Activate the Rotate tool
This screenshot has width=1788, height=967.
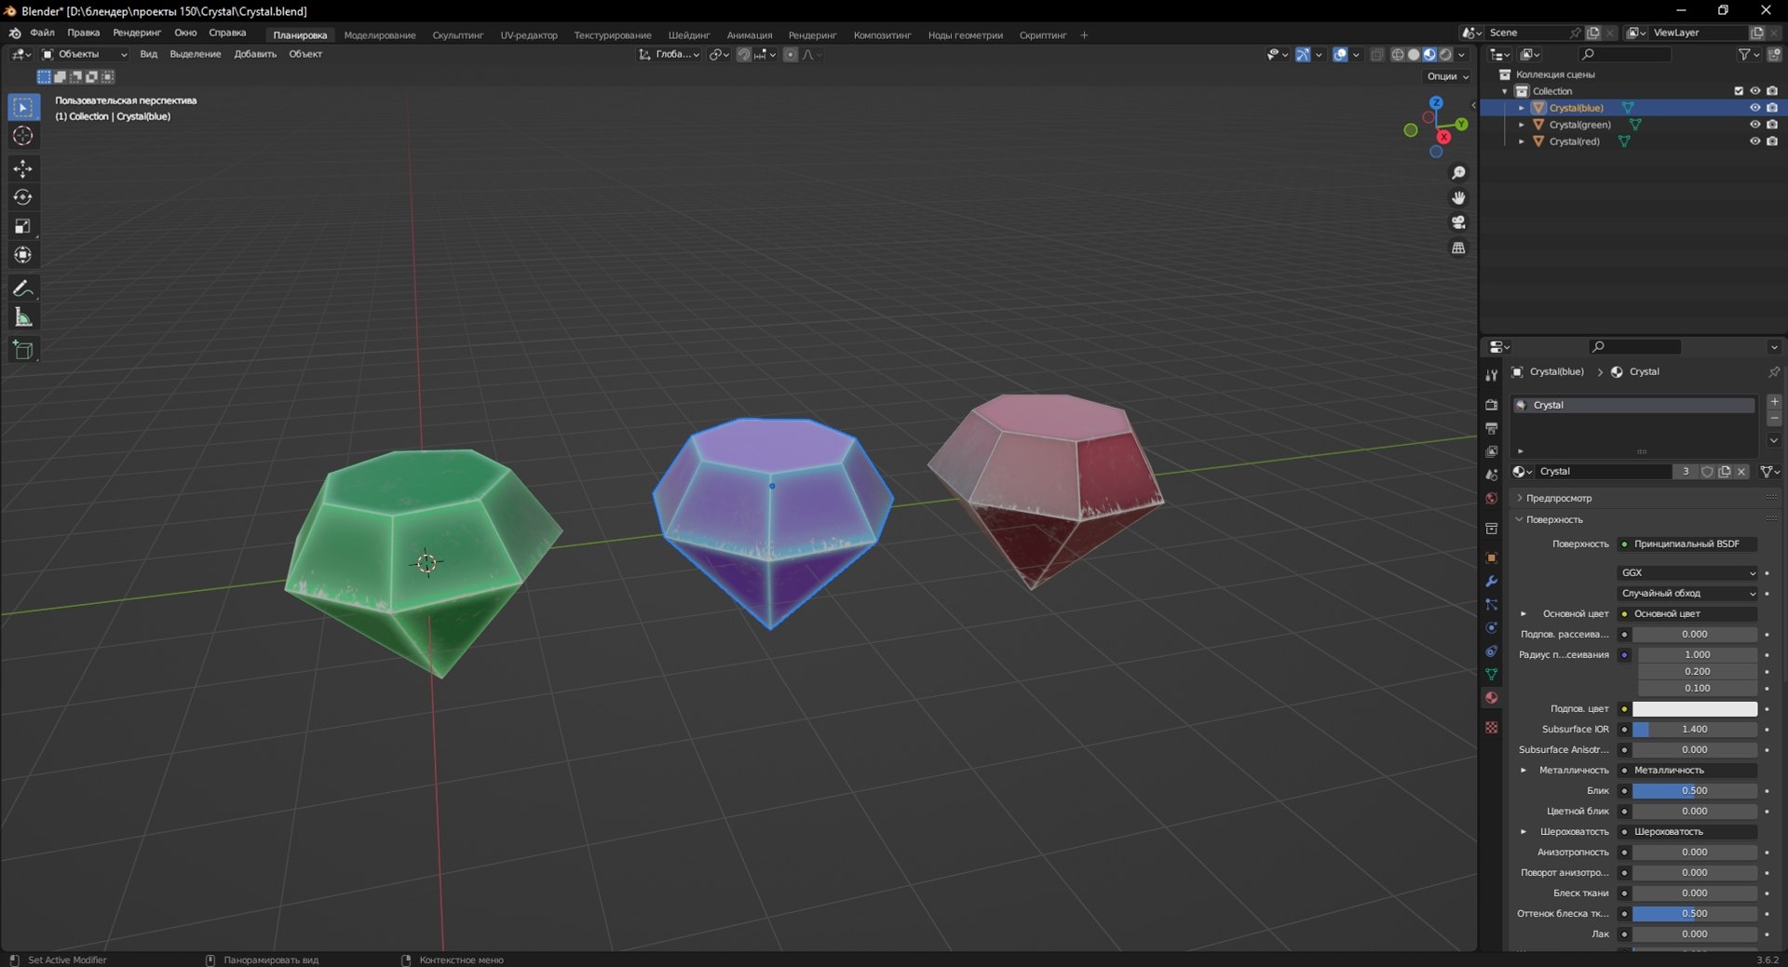(23, 197)
